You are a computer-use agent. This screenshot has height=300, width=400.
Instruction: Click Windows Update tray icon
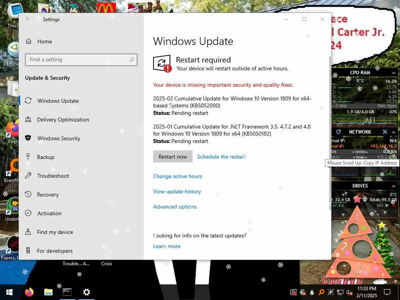pos(293,292)
